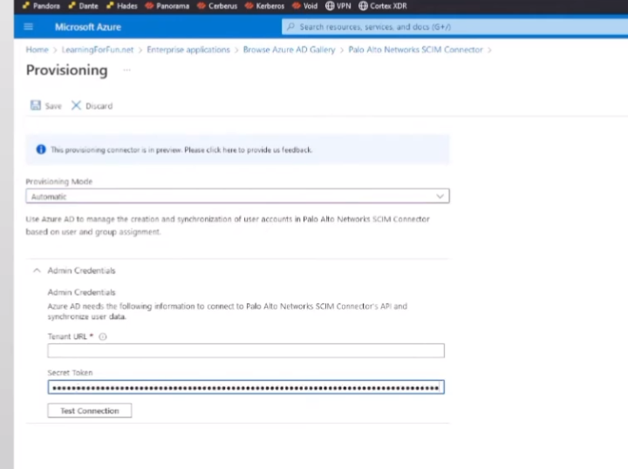The height and width of the screenshot is (469, 628).
Task: Open Palo Alto Networks SCIM Connector breadcrumb
Action: pos(416,50)
